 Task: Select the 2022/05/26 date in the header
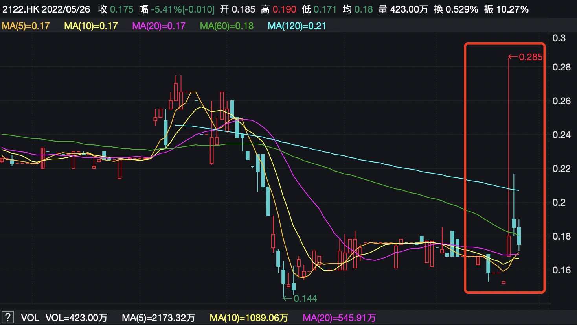click(x=66, y=9)
